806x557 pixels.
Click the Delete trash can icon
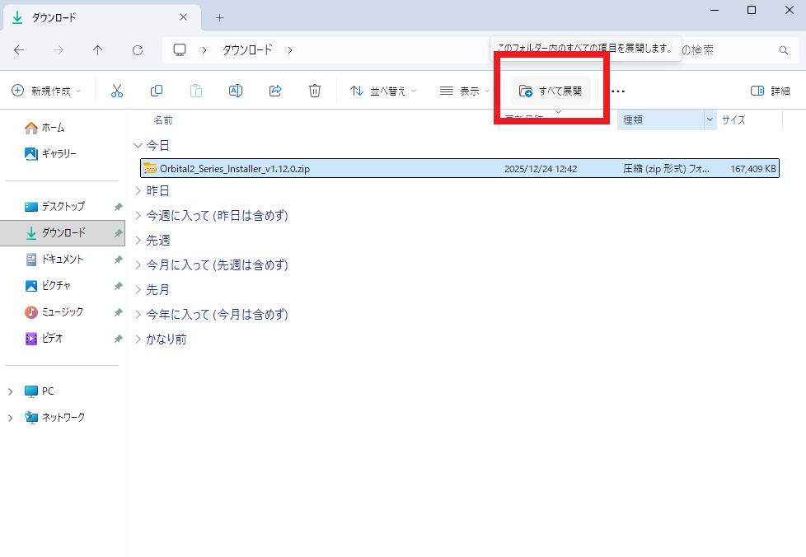click(x=315, y=91)
